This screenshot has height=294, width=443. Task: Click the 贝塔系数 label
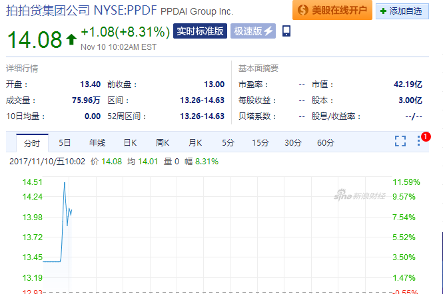pos(257,116)
